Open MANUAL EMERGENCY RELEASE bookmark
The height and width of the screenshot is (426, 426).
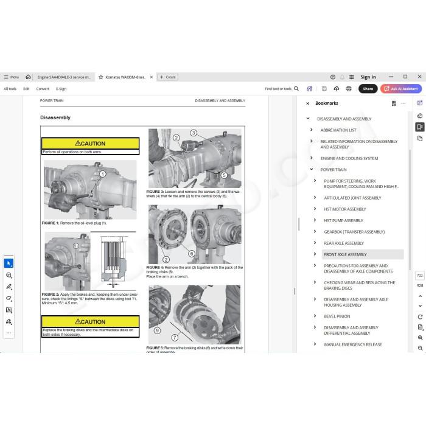tap(353, 344)
